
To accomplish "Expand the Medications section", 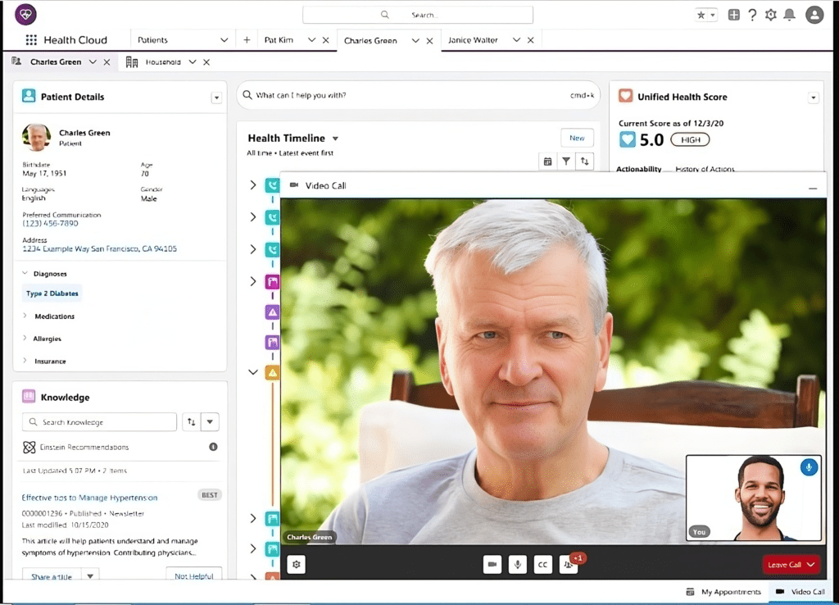I will point(53,316).
